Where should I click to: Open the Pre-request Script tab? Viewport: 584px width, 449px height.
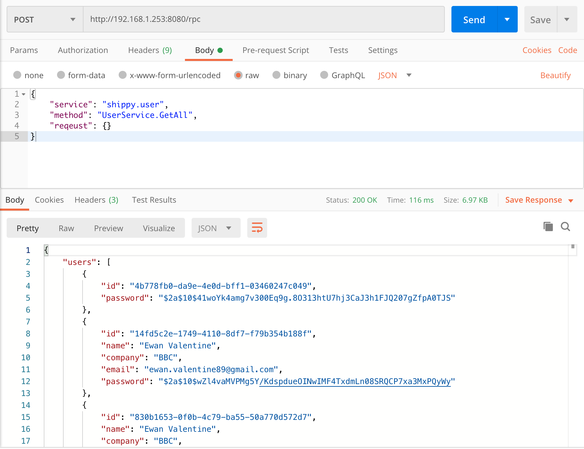pyautogui.click(x=275, y=50)
